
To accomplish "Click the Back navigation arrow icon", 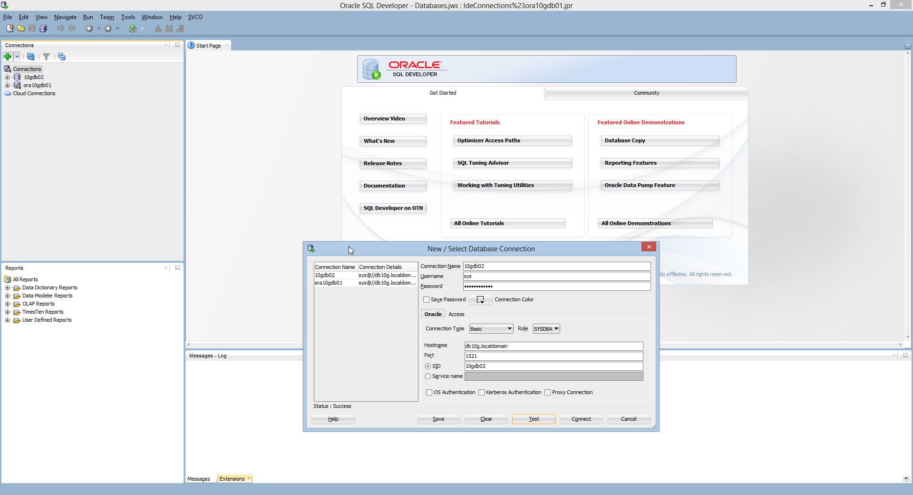I will 89,29.
